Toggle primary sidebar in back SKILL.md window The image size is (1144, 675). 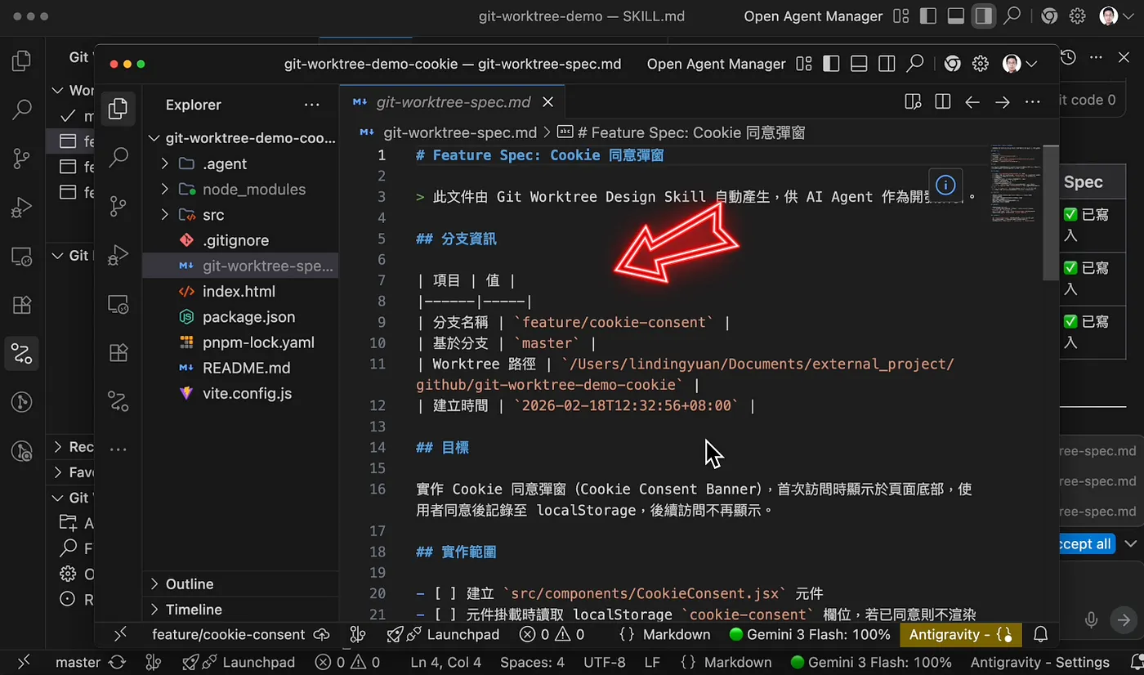[x=927, y=16]
